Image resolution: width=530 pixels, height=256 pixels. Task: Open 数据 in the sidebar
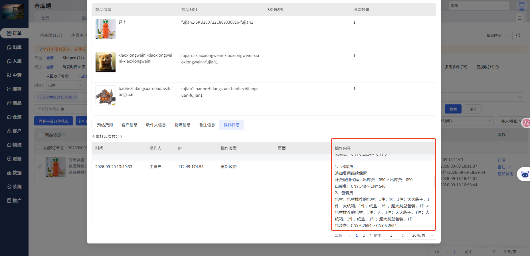coord(14,173)
